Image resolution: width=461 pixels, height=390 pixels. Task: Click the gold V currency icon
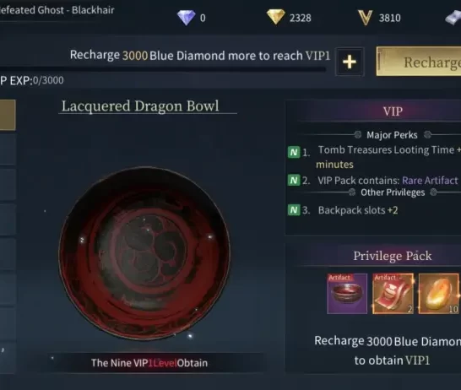click(365, 18)
